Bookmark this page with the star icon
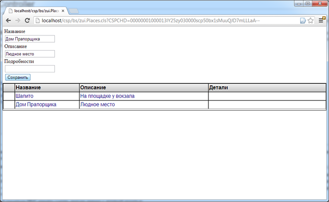The width and height of the screenshot is (329, 202). (x=311, y=21)
